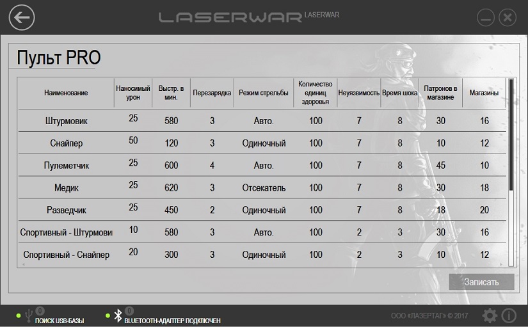Screen dimensions: 528x327
Task: Select the Снайпер preset name
Action: (67, 143)
